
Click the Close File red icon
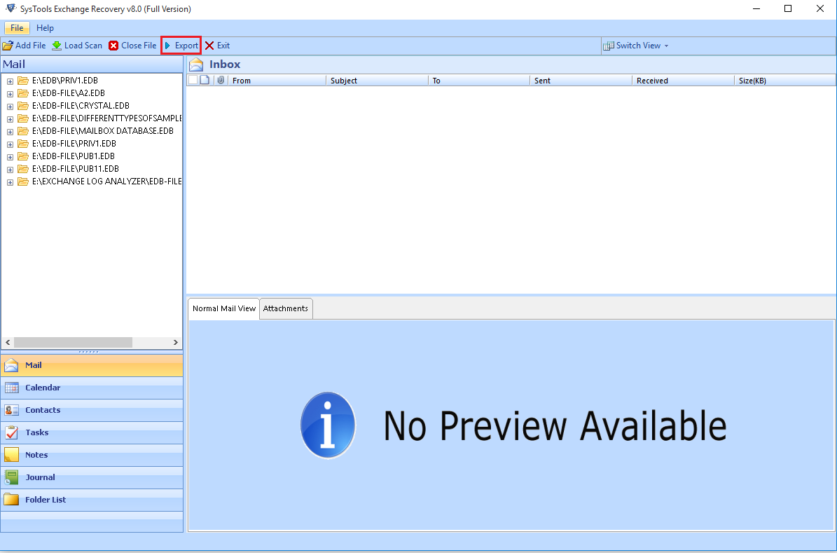point(113,46)
